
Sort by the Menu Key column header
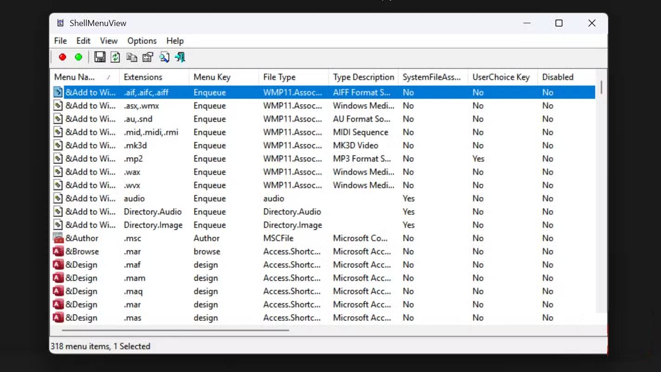(x=224, y=77)
